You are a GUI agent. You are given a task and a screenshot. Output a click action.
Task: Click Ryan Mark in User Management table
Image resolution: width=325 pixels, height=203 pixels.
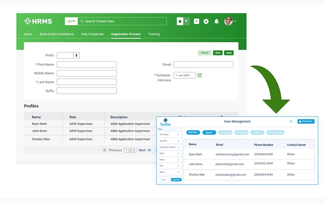tap(195, 154)
